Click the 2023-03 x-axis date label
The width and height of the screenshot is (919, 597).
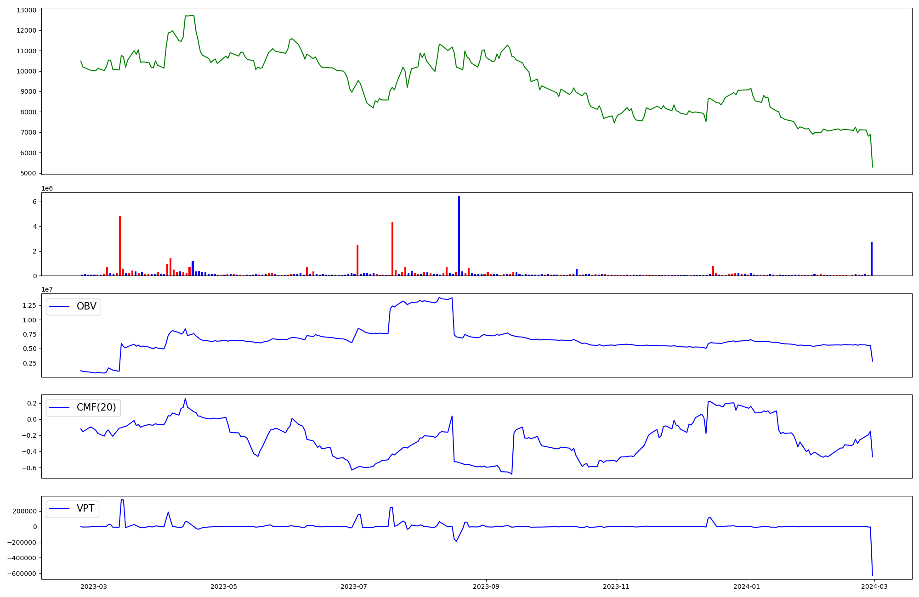pyautogui.click(x=94, y=586)
